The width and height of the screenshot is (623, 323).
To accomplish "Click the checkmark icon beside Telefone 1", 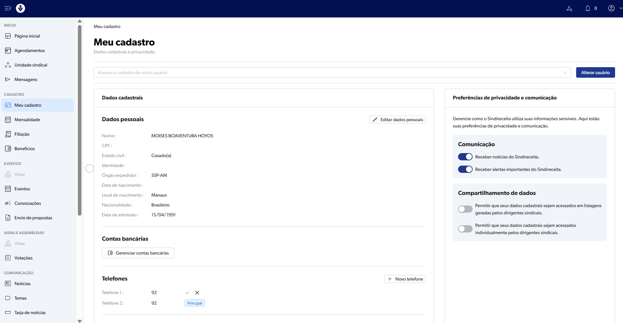I will 187,293.
